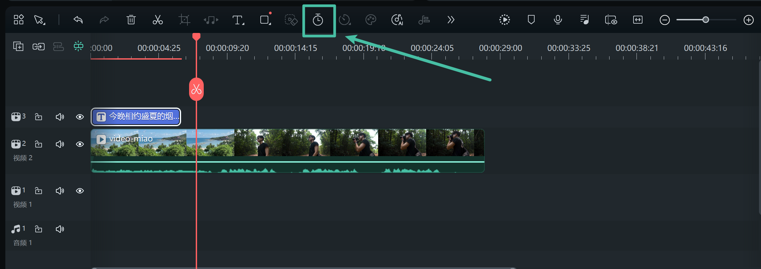Zoom out the timeline with minus button
This screenshot has width=761, height=269.
tap(665, 20)
